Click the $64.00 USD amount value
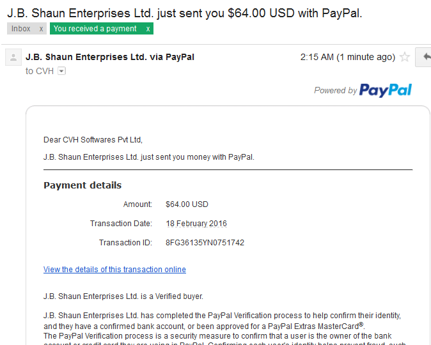431x345 pixels. (x=187, y=204)
